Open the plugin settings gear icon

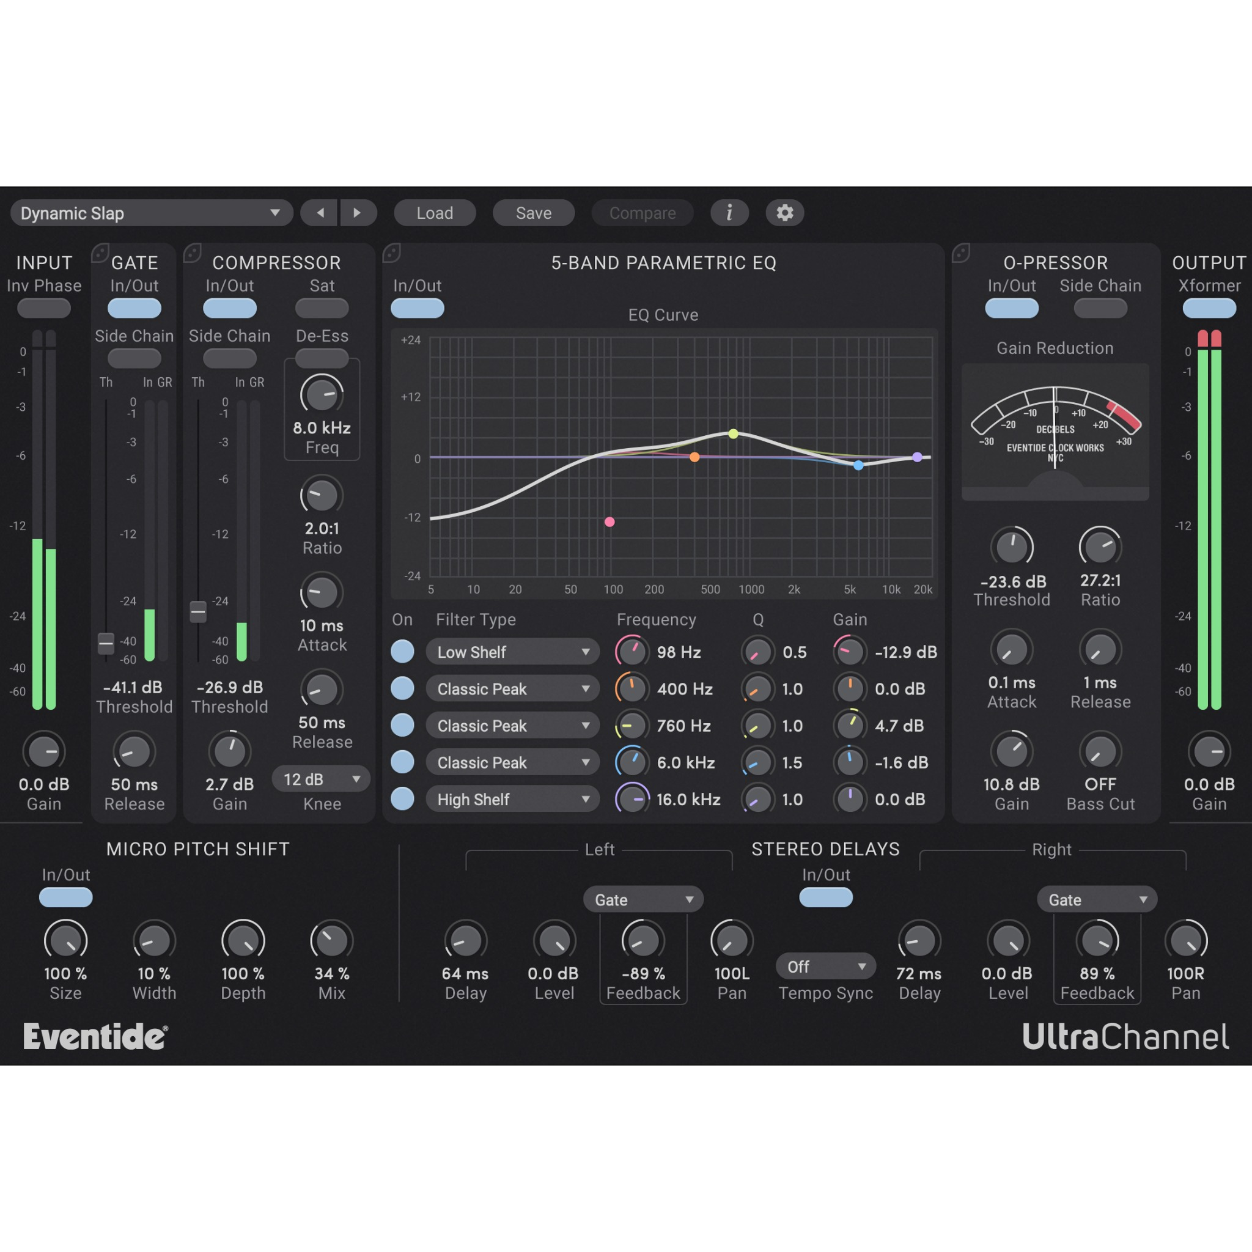pos(785,213)
